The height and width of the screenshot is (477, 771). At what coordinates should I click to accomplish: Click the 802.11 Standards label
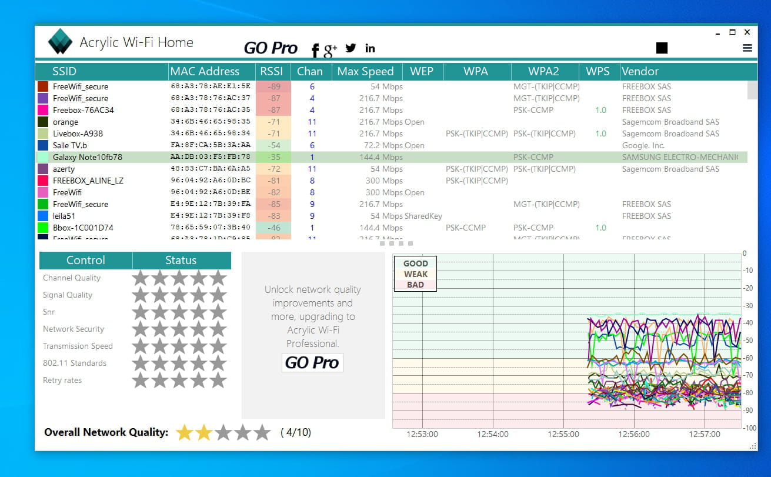[x=75, y=363]
